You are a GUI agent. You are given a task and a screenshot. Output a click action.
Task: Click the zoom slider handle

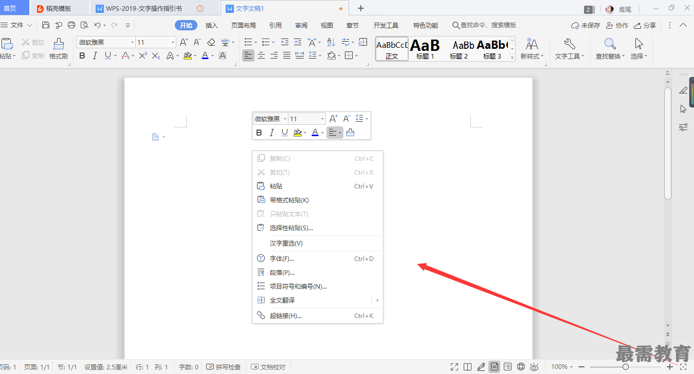coord(626,367)
